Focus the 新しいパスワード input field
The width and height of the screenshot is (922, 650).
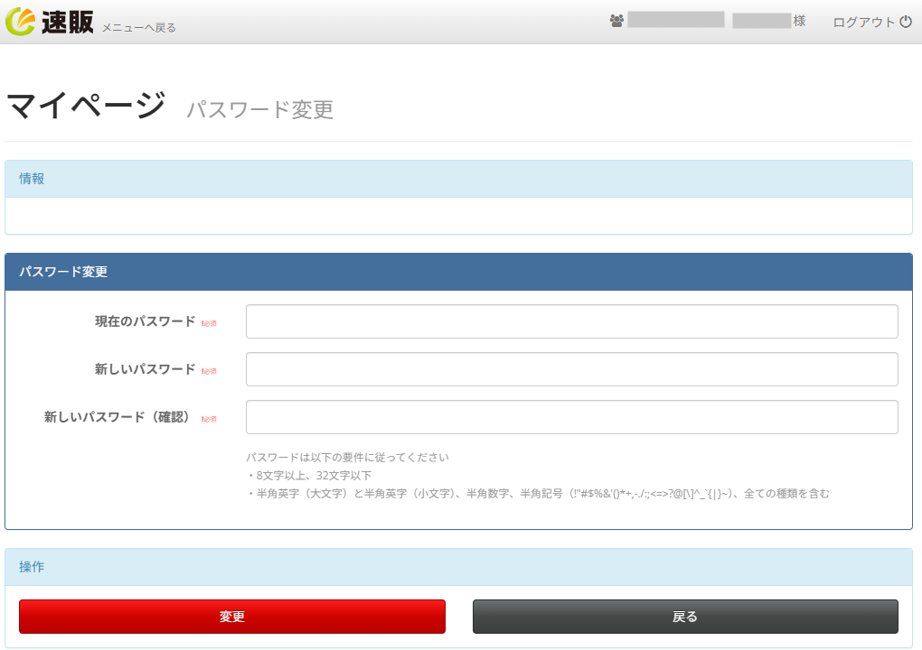pos(571,369)
